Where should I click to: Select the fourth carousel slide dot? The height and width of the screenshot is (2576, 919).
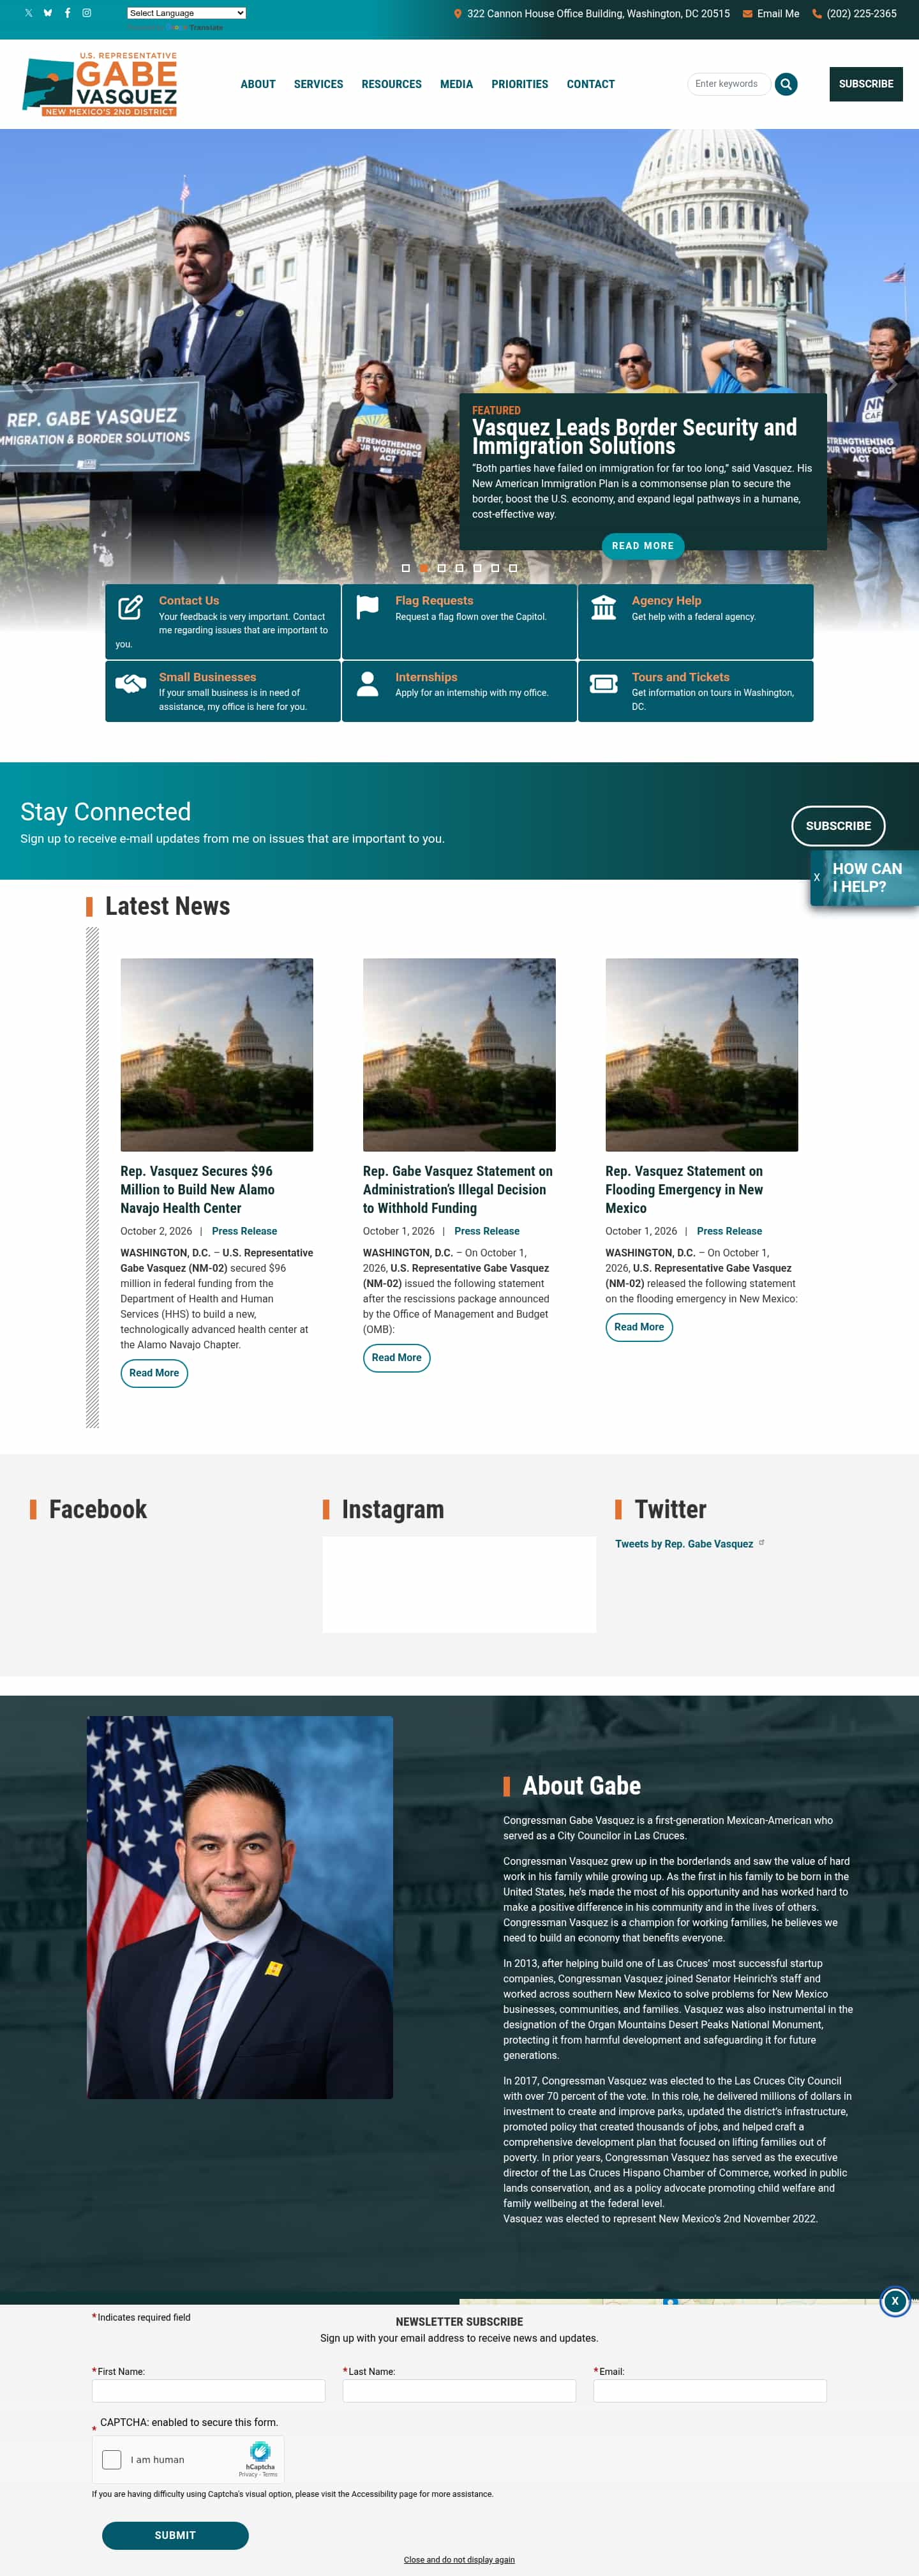[x=459, y=568]
